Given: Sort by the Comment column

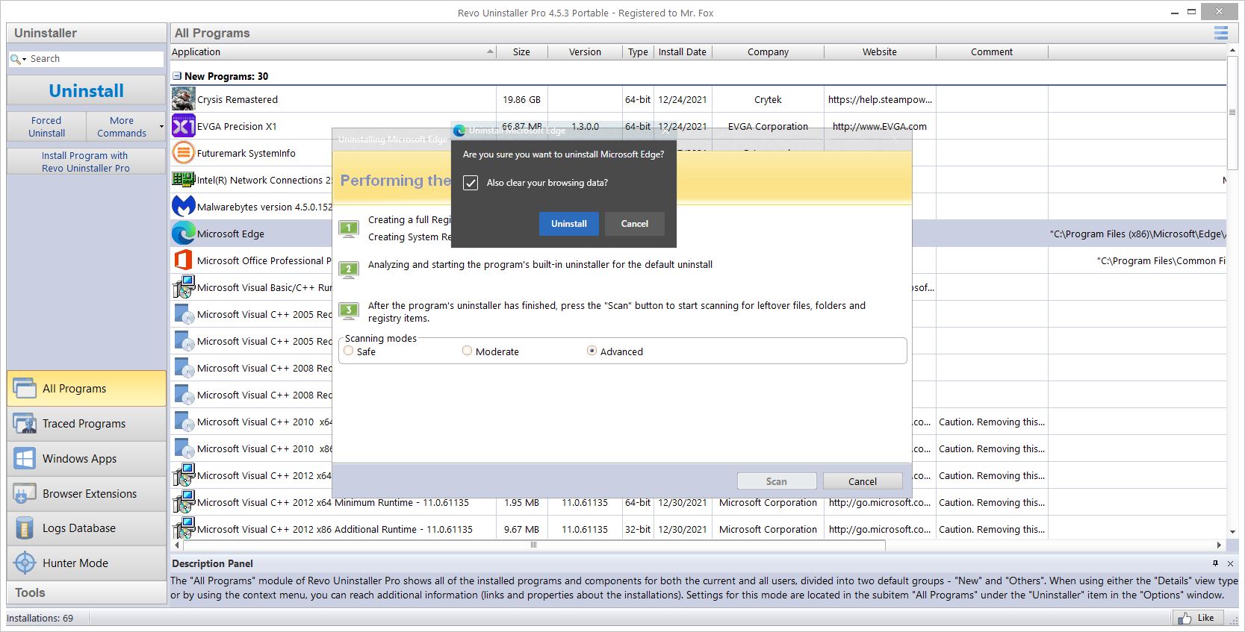Looking at the screenshot, I should click(x=992, y=51).
